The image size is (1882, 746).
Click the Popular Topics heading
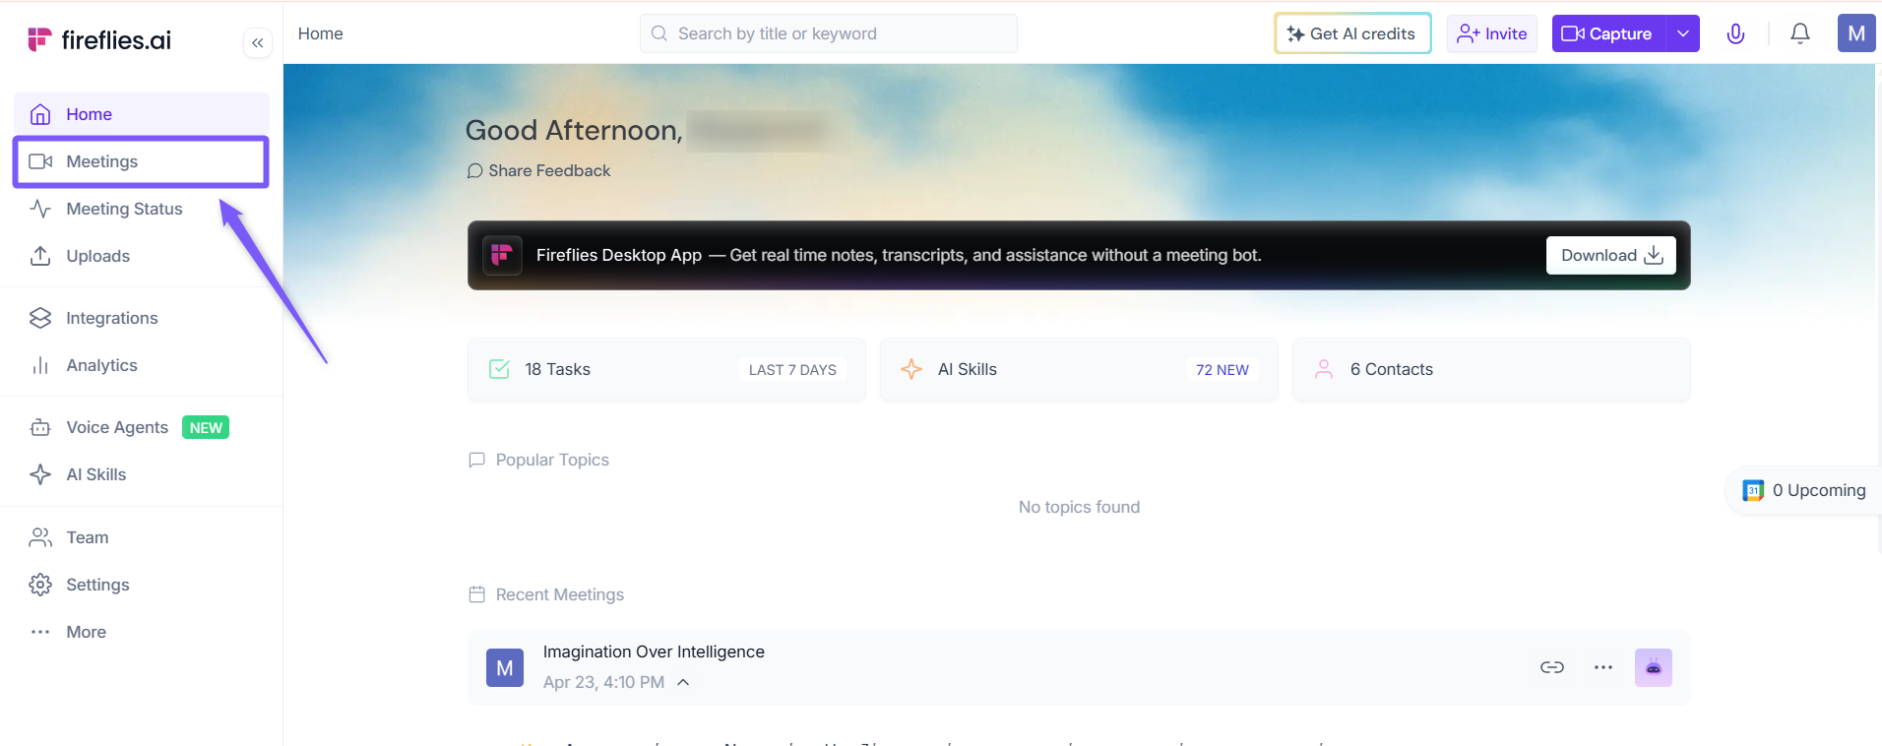pos(552,460)
